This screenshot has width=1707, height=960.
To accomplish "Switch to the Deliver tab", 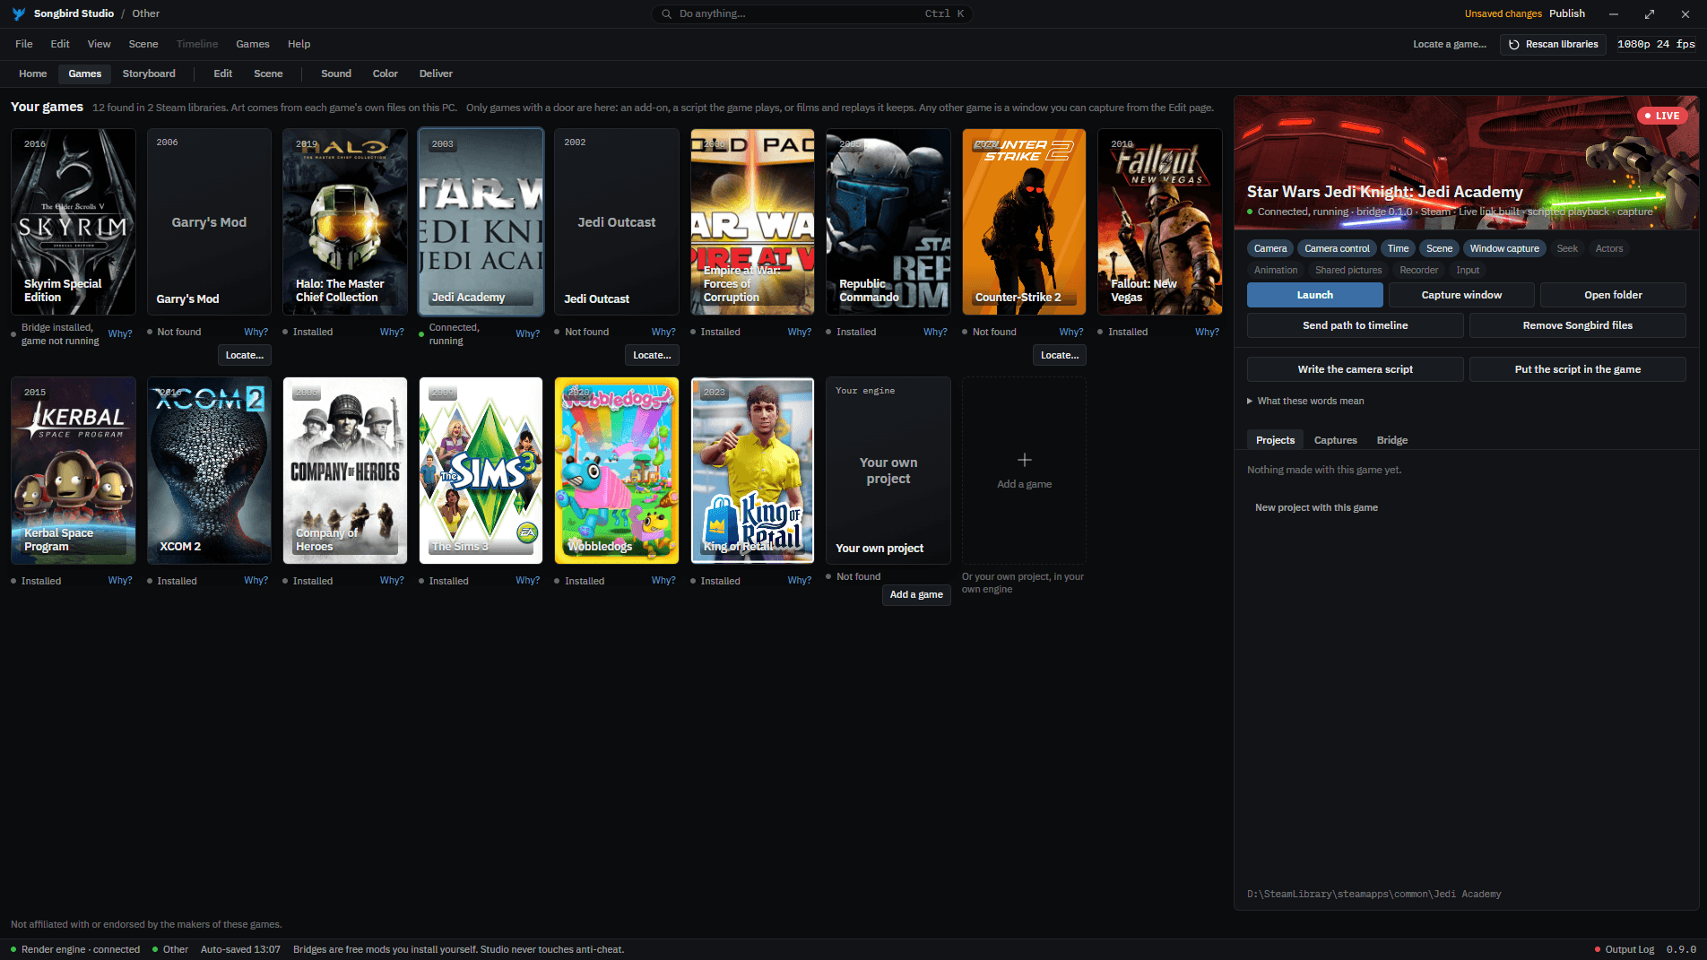I will pos(436,74).
